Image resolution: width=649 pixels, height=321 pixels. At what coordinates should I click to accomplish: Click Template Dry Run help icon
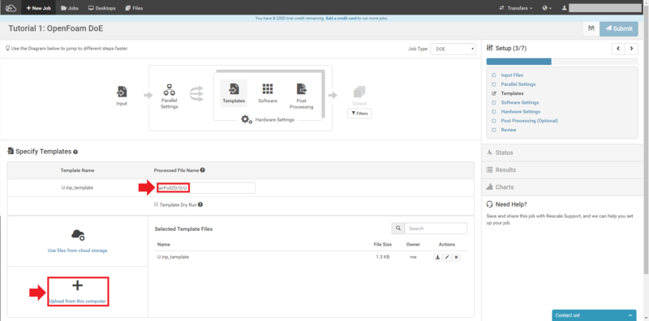click(x=200, y=204)
